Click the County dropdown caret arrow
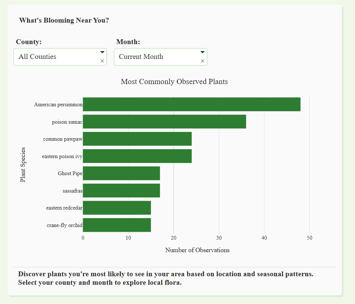The image size is (355, 304). 101,52
